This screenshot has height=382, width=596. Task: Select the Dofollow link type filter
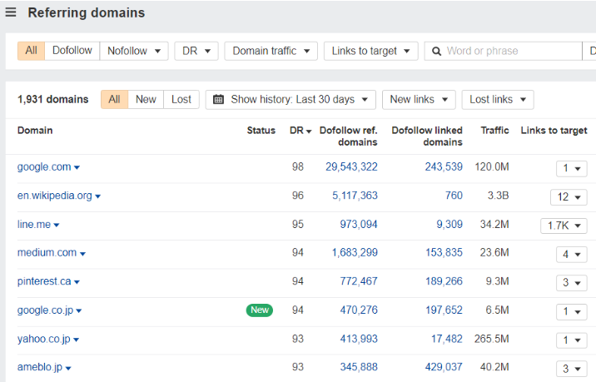[72, 51]
